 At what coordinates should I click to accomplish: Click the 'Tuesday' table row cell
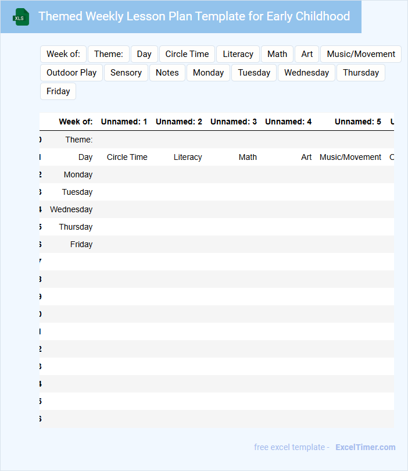tap(77, 192)
